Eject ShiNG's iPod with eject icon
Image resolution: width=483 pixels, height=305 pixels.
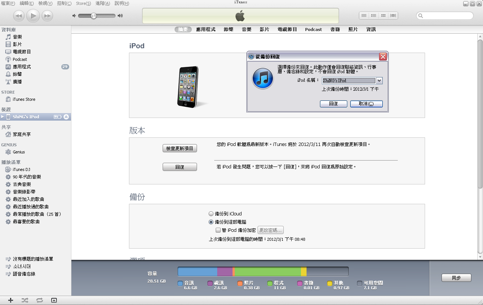66,117
